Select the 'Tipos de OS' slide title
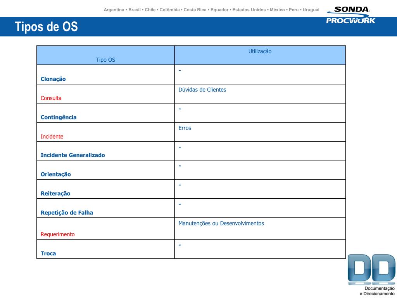397x298 pixels. pyautogui.click(x=47, y=27)
